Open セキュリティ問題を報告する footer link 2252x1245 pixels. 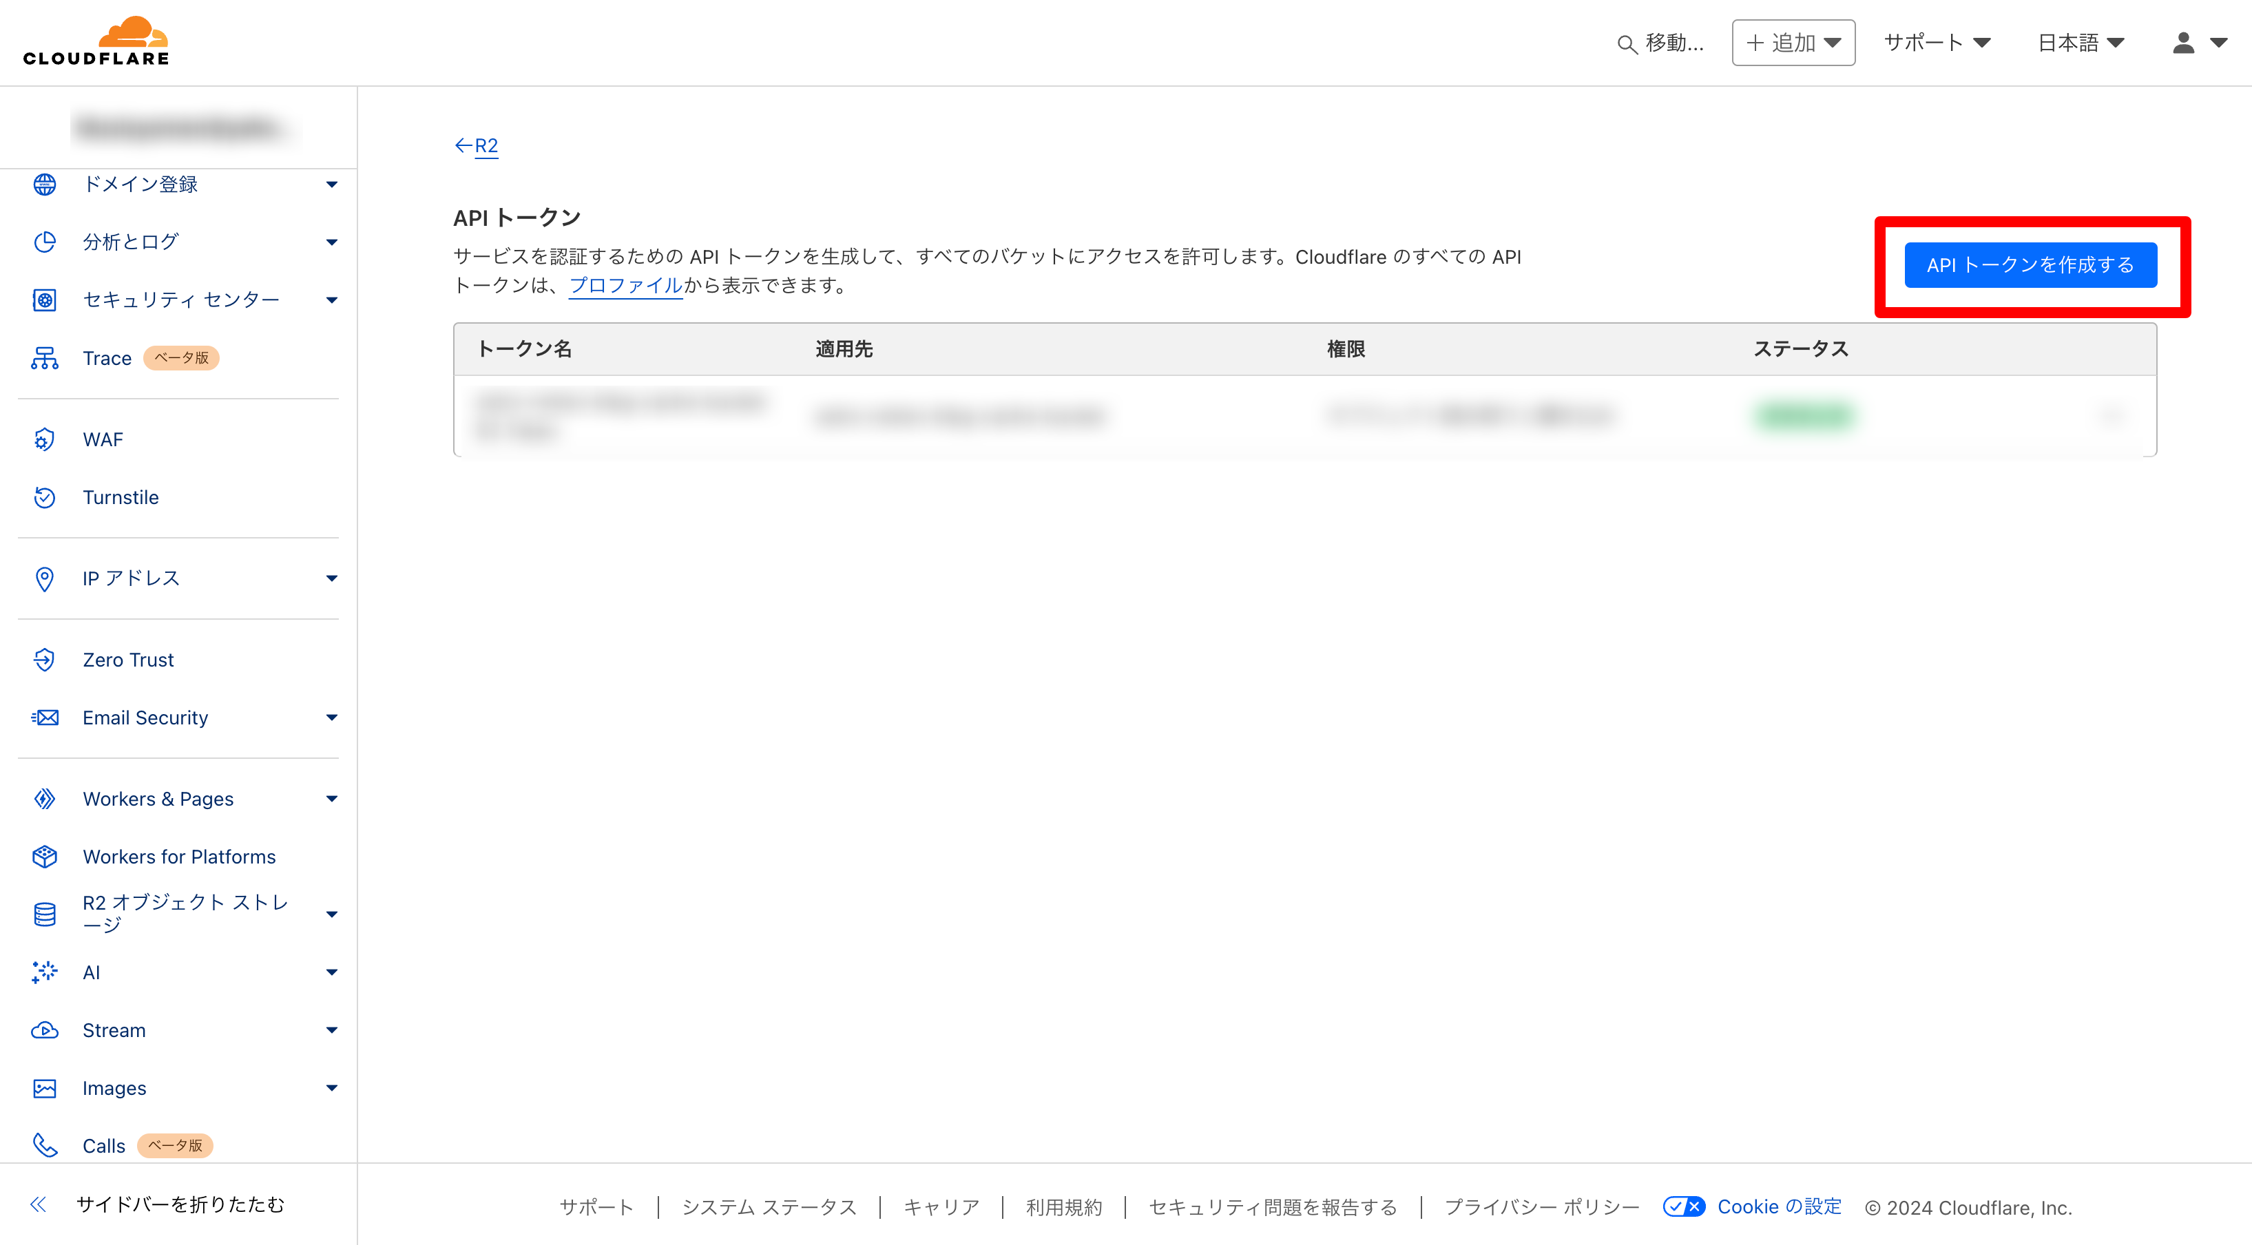pos(1272,1207)
